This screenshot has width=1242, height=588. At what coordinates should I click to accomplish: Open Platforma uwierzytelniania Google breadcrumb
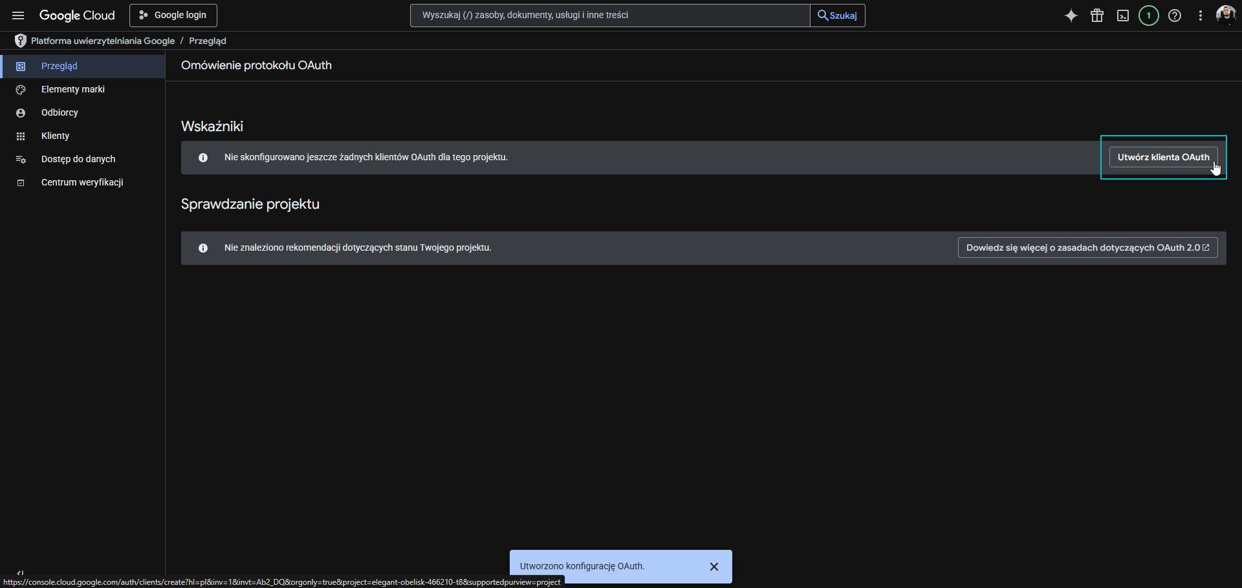(x=102, y=40)
